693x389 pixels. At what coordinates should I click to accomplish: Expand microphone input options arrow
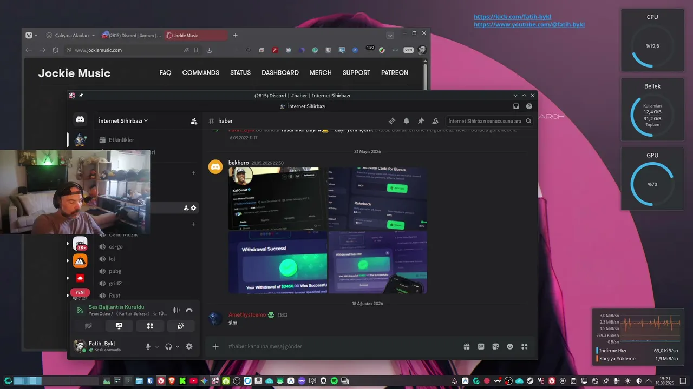157,346
